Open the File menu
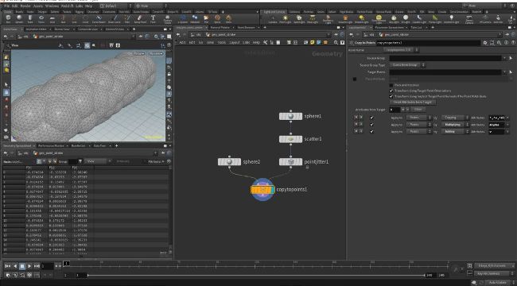 [6, 6]
